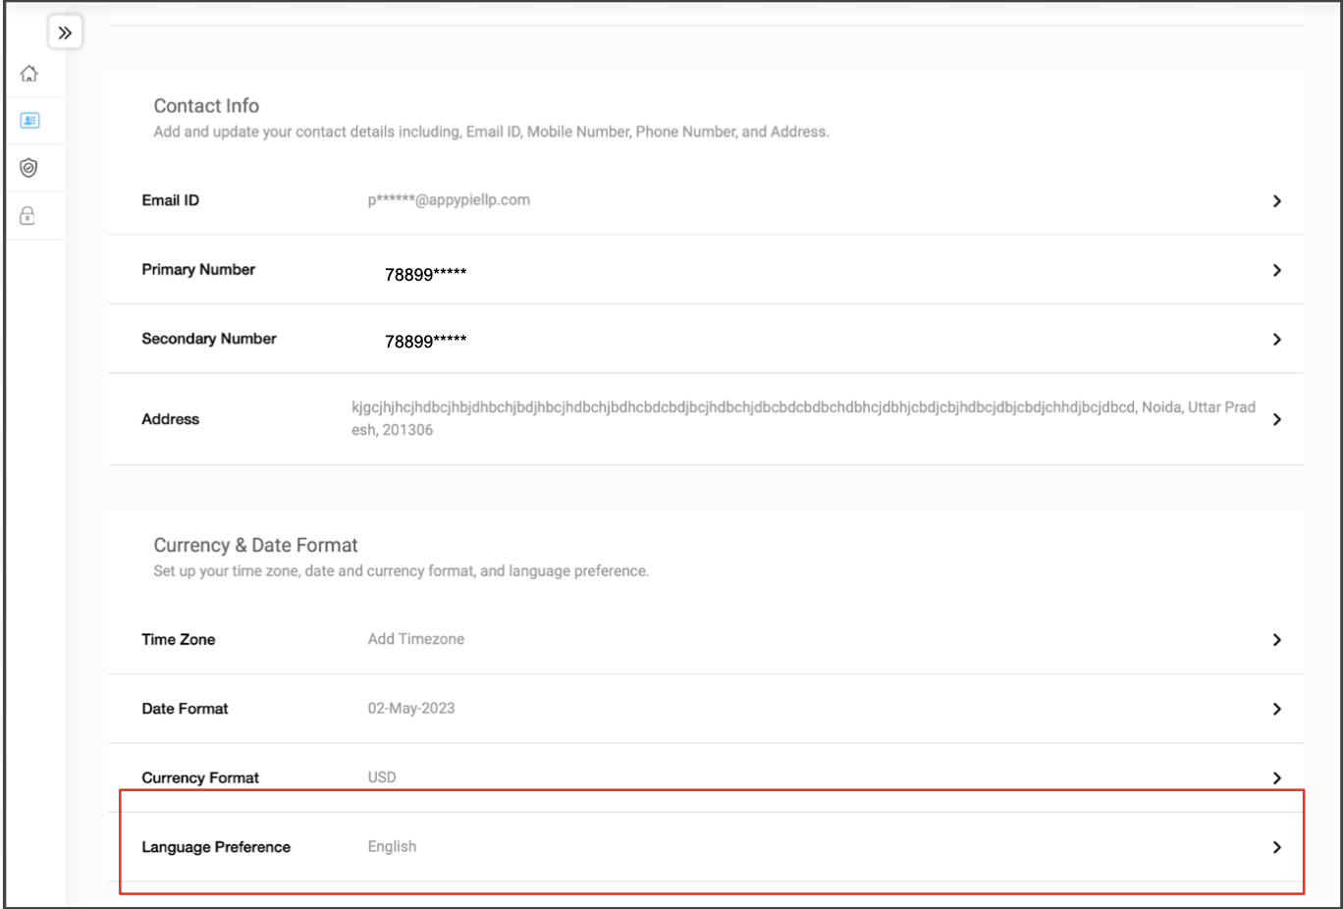Expand the Primary Number row arrow
The image size is (1343, 909).
point(1276,270)
